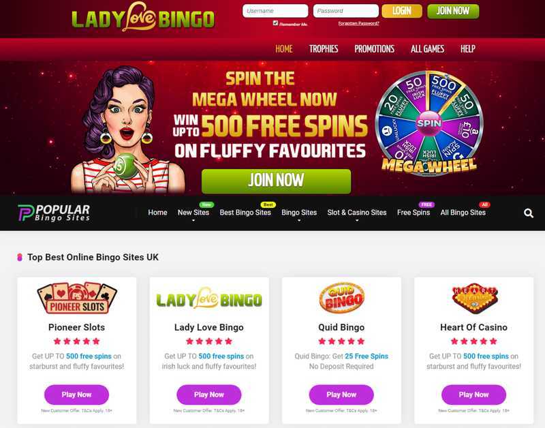Click the Password input field
The image size is (545, 428).
[346, 11]
